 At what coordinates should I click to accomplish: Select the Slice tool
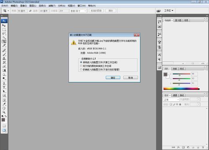(x=4, y=45)
